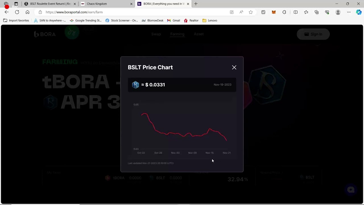Open Stock Screener bookmark

pos(121,20)
